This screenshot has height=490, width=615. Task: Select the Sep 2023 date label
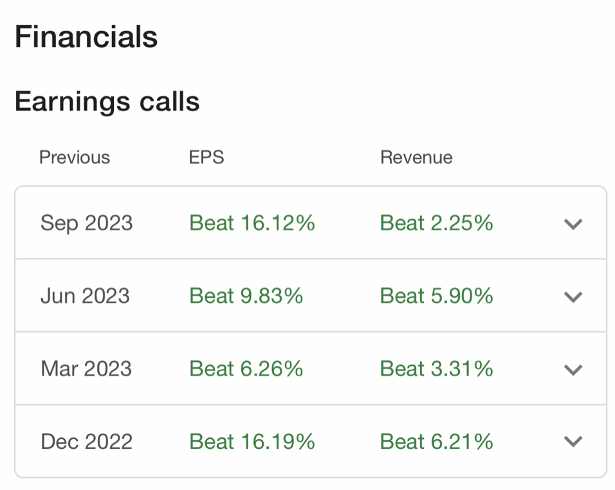pos(86,223)
